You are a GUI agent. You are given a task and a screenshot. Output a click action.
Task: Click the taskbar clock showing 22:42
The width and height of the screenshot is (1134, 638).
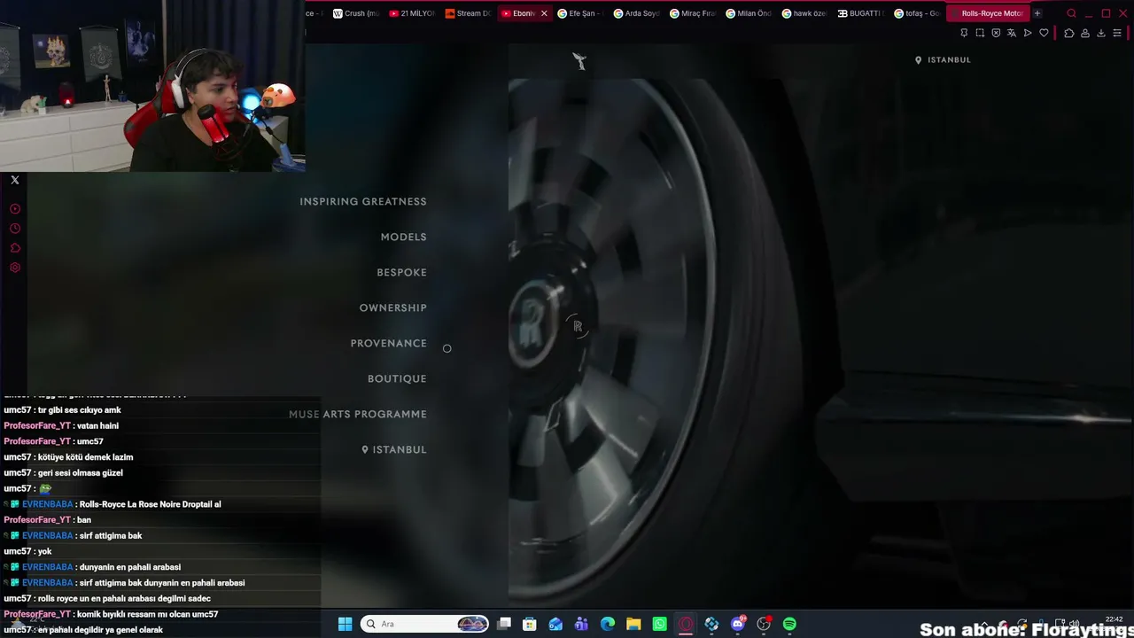coord(1115,619)
